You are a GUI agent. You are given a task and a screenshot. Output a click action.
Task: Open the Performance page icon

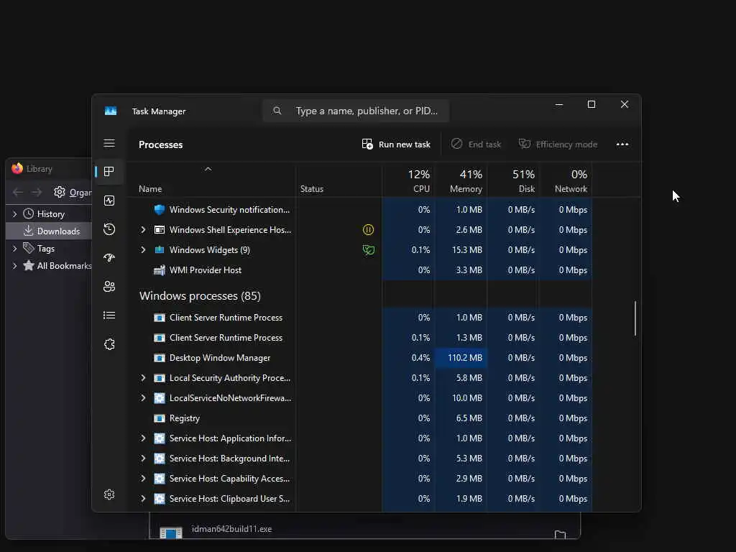click(x=109, y=201)
